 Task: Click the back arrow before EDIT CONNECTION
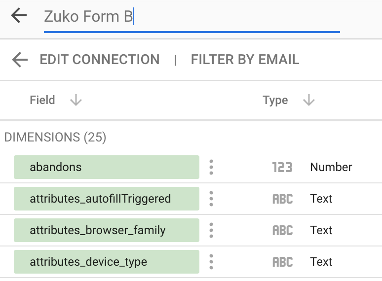20,60
